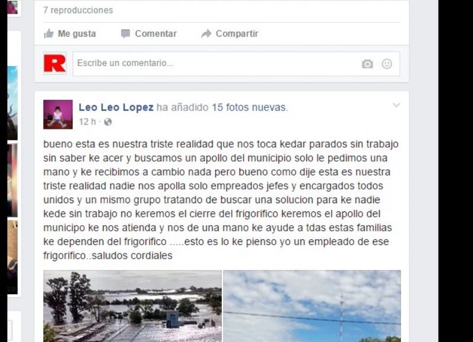473x342 pixels.
Task: Open the flooded landscape photo
Action: pyautogui.click(x=132, y=306)
